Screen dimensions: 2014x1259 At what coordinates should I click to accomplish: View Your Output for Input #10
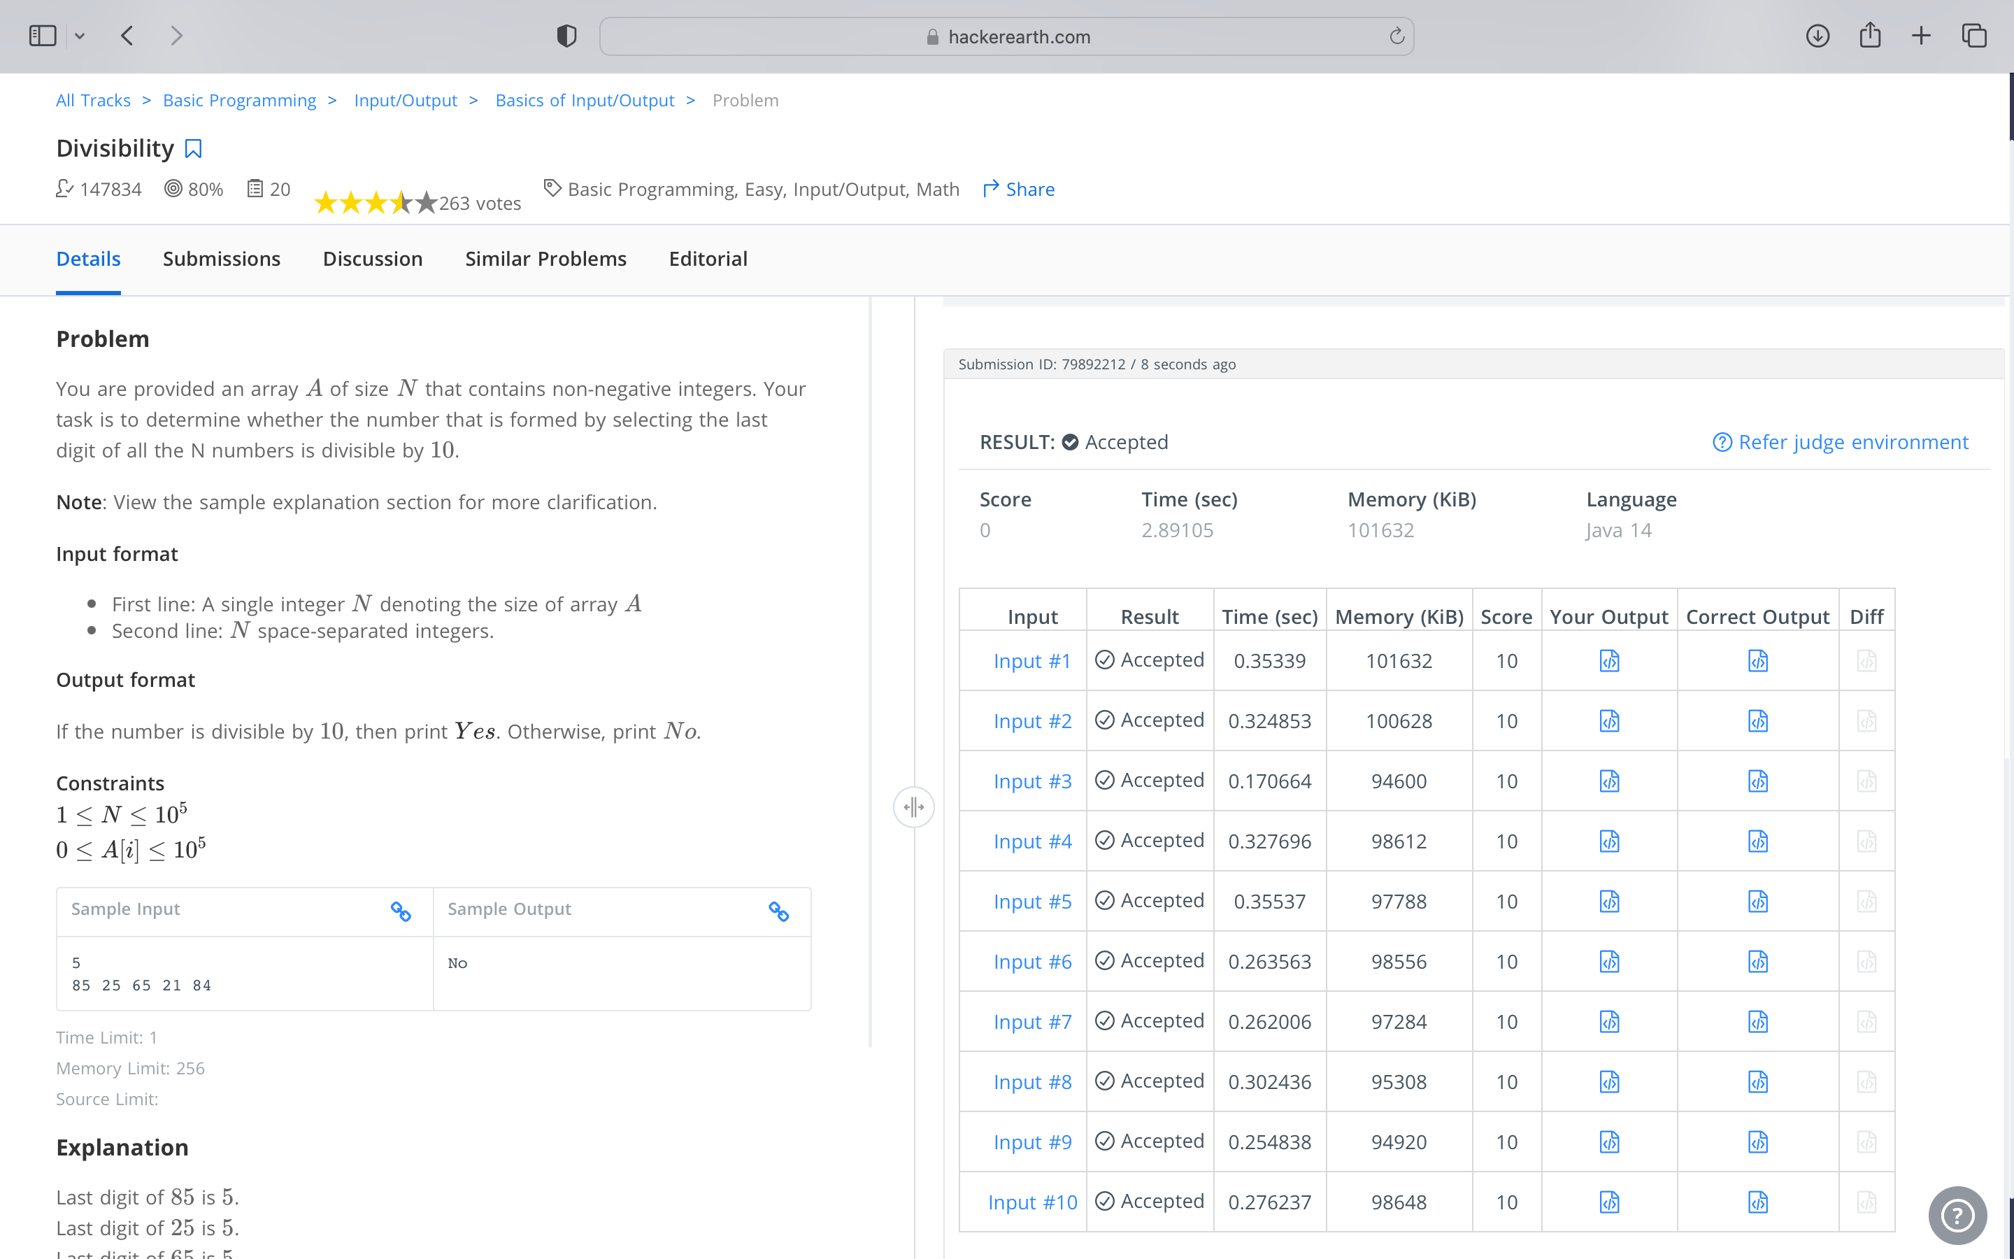point(1608,1202)
